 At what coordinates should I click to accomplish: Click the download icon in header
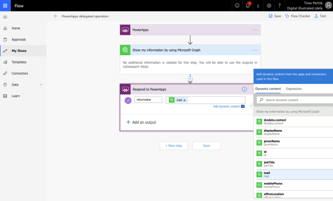pyautogui.click(x=258, y=6)
